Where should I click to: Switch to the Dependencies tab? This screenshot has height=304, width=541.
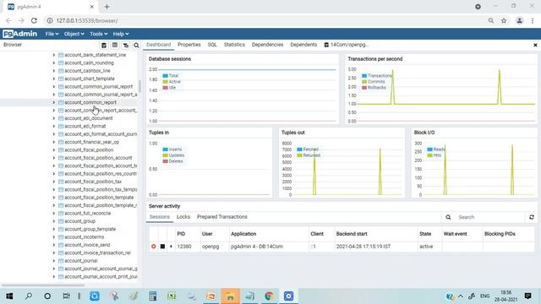click(267, 45)
